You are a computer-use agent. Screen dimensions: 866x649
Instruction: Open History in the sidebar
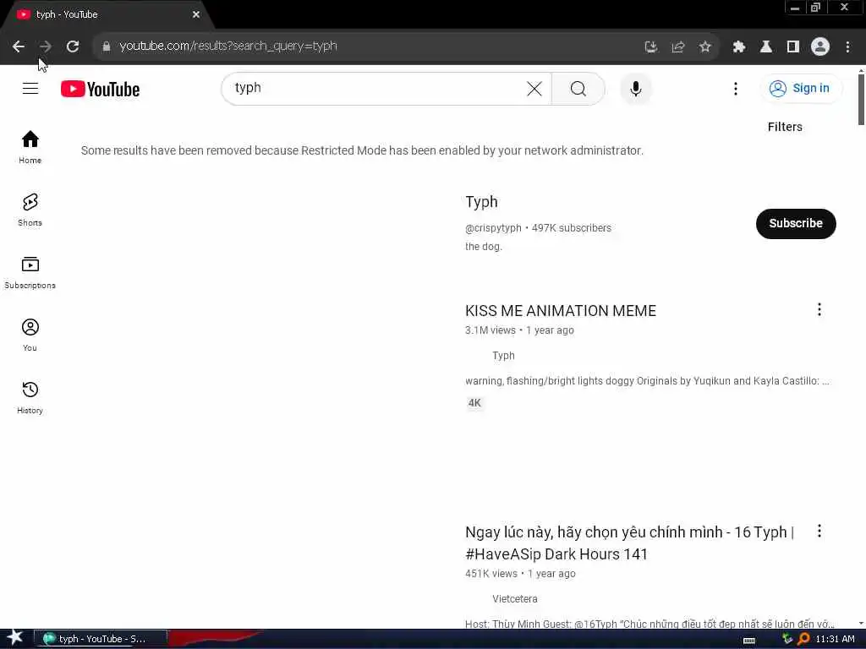(30, 397)
